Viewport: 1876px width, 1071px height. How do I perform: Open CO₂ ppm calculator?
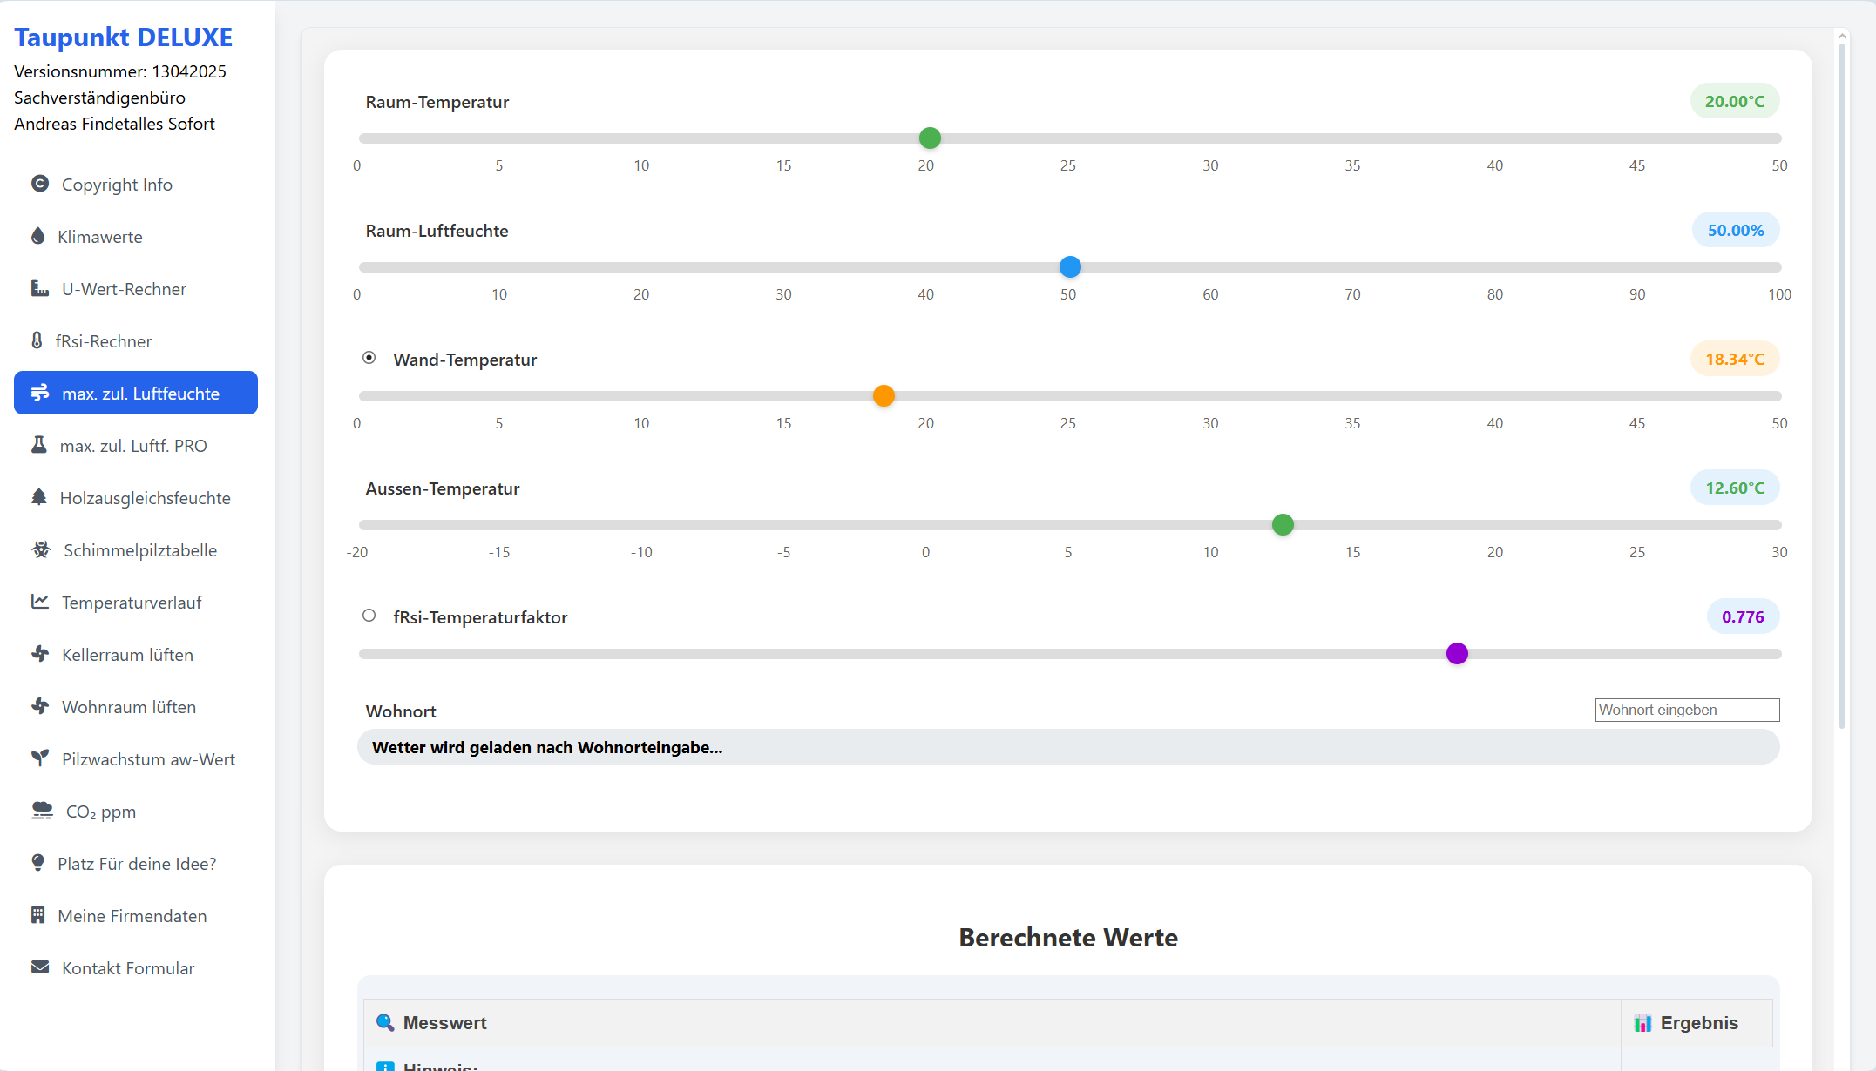pyautogui.click(x=136, y=811)
